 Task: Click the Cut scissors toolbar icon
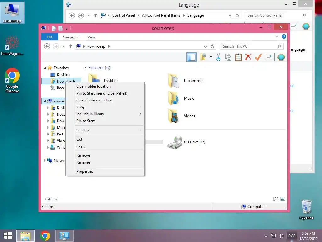click(218, 57)
